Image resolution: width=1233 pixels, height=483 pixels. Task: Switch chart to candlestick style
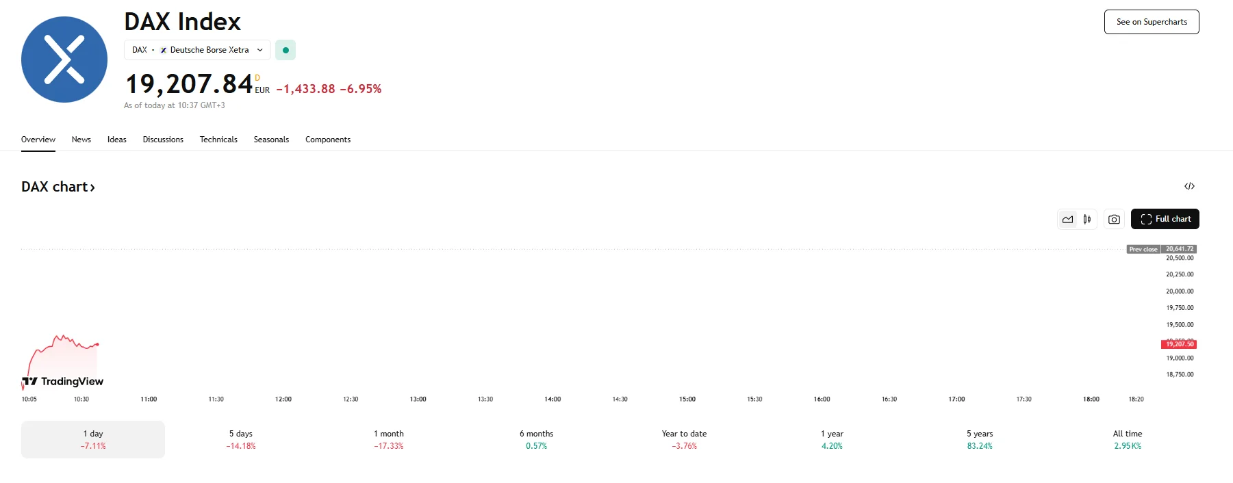pos(1087,220)
